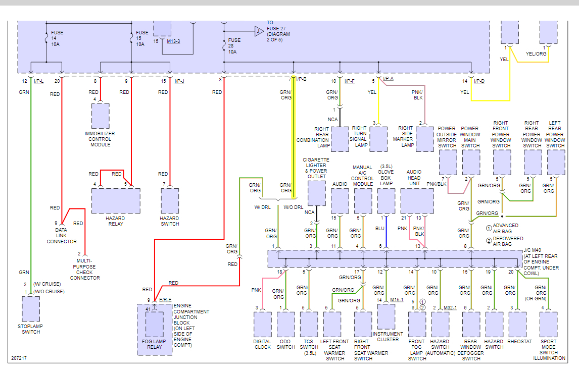
Task: Click the Stoplamp Switch component box
Action: point(31,309)
